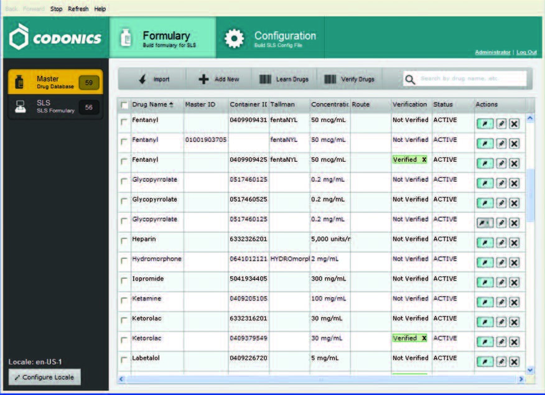Image resolution: width=545 pixels, height=395 pixels.
Task: Click the left arrow of horizontal scrollbar
Action: pyautogui.click(x=121, y=379)
